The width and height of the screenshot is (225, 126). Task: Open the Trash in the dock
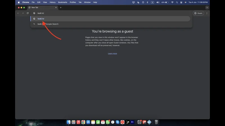tap(156, 122)
